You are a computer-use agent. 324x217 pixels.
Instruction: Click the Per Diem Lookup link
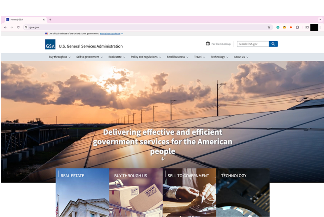(x=221, y=44)
